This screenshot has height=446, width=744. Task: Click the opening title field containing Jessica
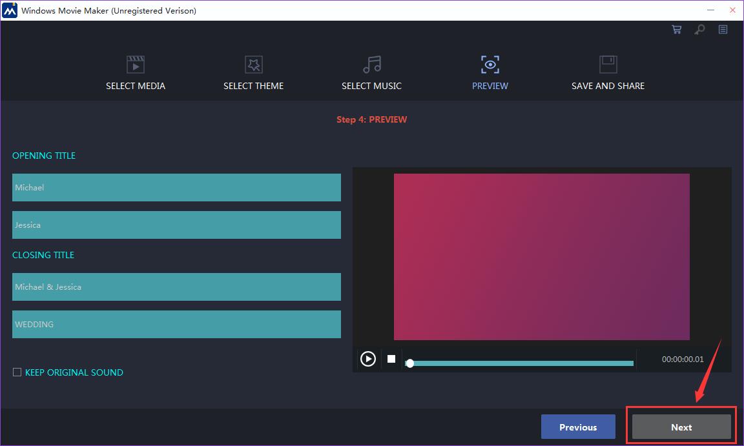(176, 225)
